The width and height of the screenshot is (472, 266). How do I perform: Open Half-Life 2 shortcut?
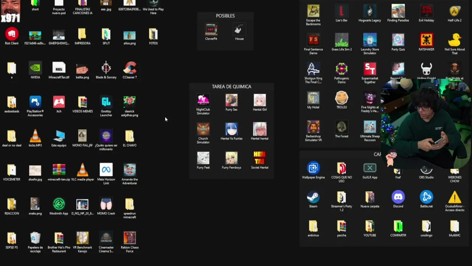[455, 11]
